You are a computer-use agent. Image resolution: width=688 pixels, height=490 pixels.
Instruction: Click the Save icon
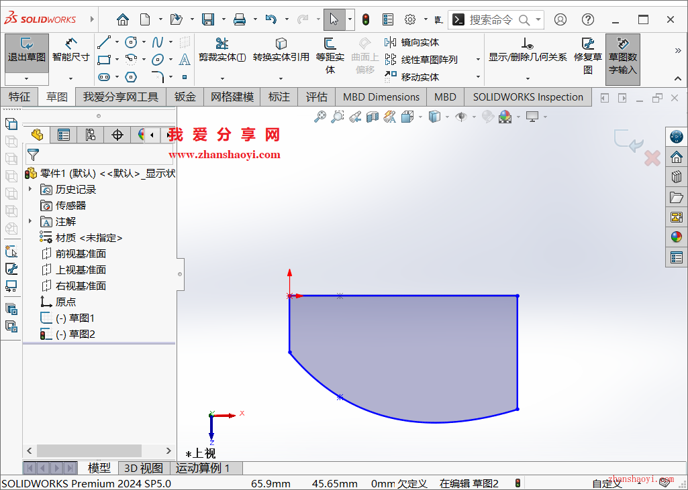coord(208,19)
